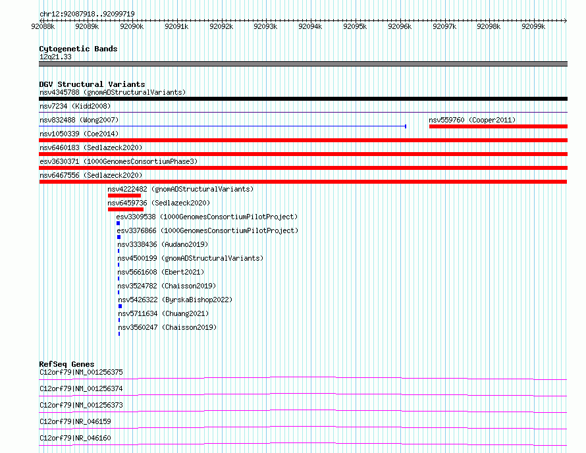Viewport: 586px width, 453px height.
Task: Open transcript C12orf79|NM_001256374 label
Action: (81, 388)
